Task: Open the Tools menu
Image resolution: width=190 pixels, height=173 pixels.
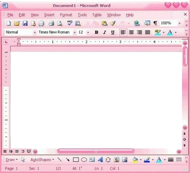Action: [x=82, y=15]
